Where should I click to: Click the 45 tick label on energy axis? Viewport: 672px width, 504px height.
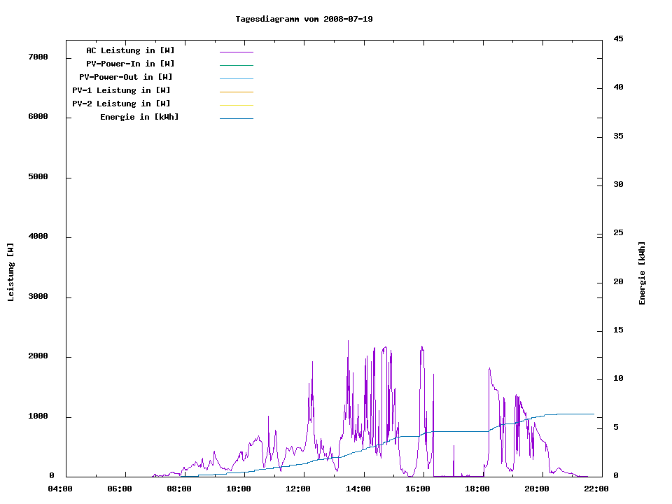[618, 38]
